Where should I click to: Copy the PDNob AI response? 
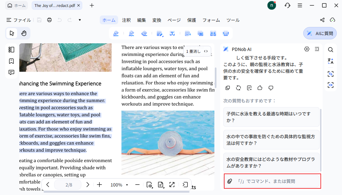[x=228, y=88]
